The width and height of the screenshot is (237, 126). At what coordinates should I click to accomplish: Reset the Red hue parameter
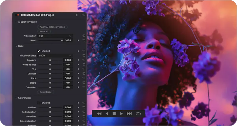84,107
